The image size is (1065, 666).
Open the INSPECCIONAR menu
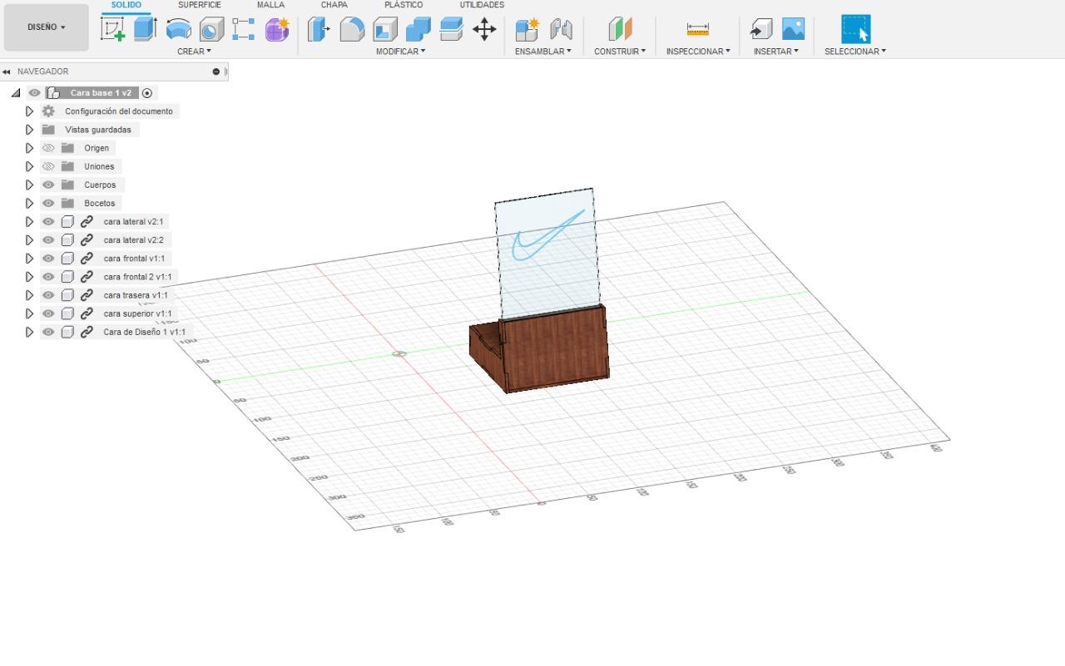click(x=698, y=52)
